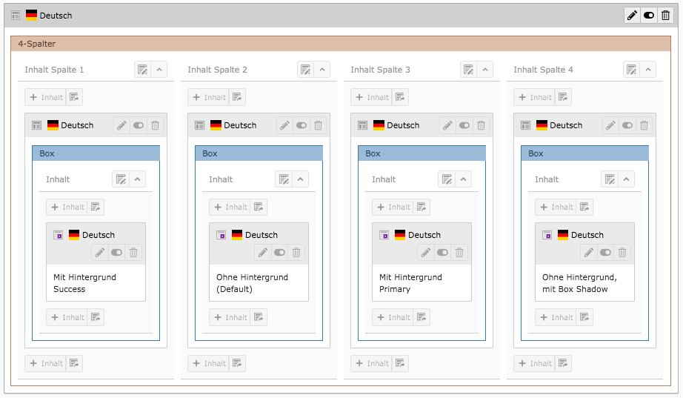
Task: Open edit-column icon for Inhalt Spalte 1
Action: pos(142,70)
